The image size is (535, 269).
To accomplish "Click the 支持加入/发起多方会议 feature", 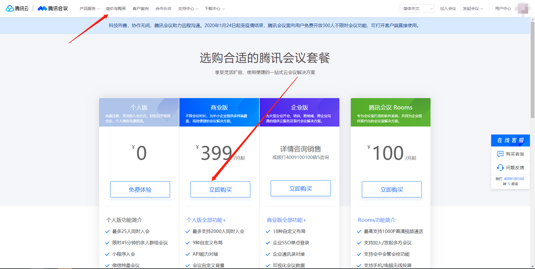I will [x=388, y=243].
